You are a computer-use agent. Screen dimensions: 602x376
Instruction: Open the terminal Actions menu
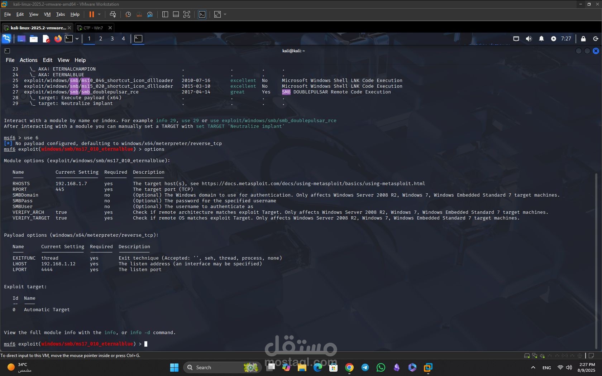(29, 60)
